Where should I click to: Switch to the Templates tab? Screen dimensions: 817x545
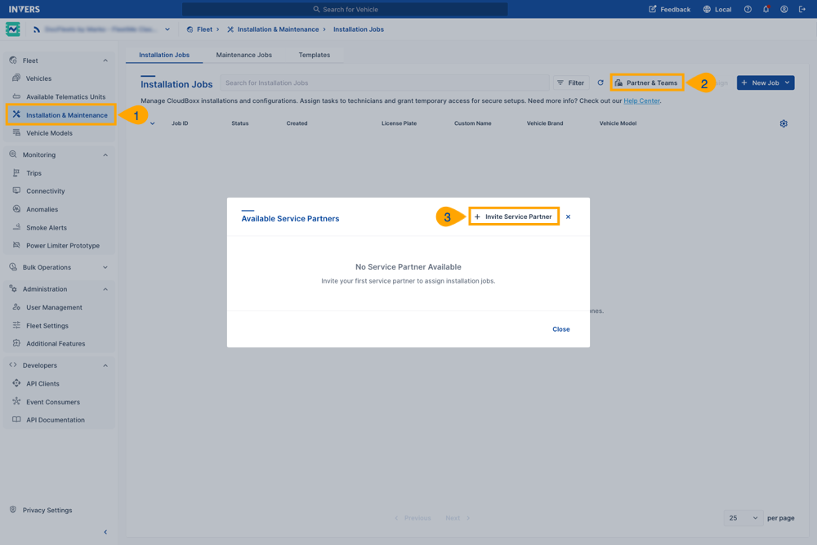pyautogui.click(x=314, y=55)
